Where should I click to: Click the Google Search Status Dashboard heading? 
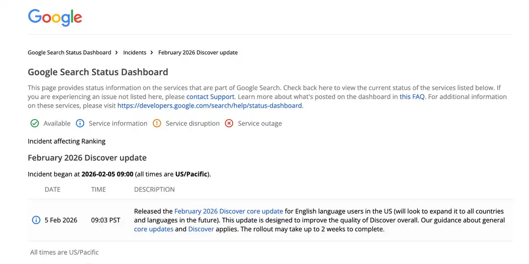[98, 72]
